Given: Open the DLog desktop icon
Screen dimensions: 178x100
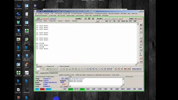Looking at the screenshot, I should pyautogui.click(x=35, y=7).
